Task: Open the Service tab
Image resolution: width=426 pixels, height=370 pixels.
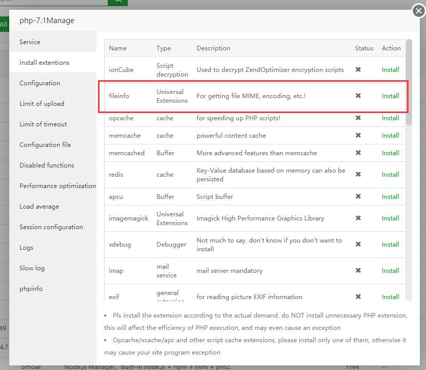Action: tap(30, 42)
